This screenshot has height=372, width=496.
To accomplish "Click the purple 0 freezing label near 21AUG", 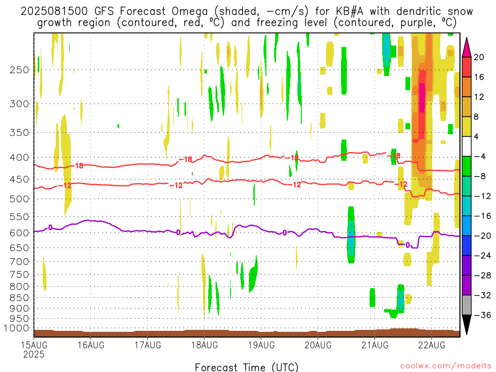I will [x=408, y=245].
